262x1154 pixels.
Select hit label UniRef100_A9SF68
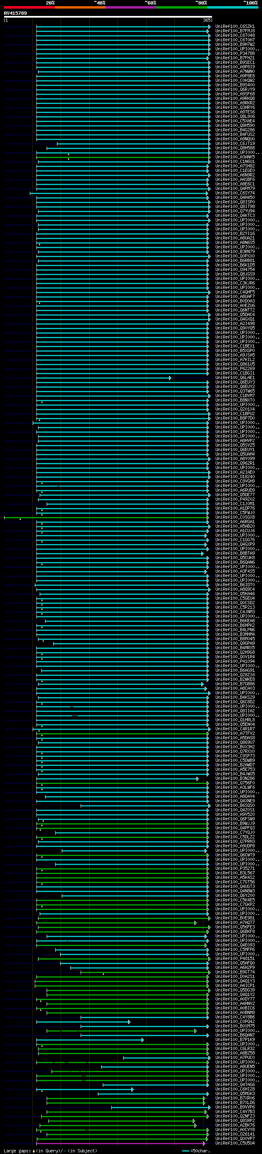tap(235, 94)
